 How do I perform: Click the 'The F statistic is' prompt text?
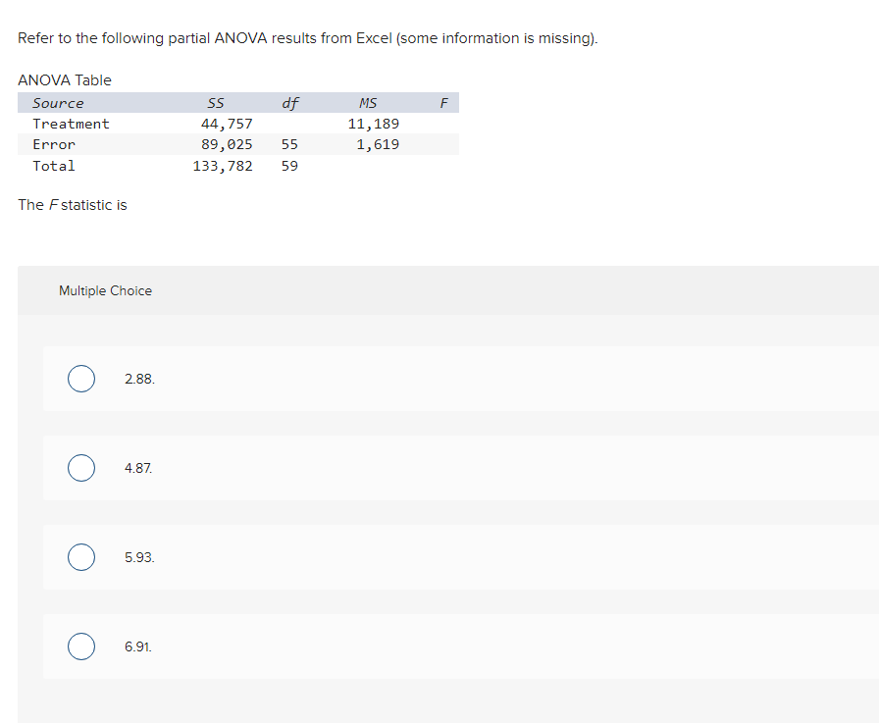[73, 205]
